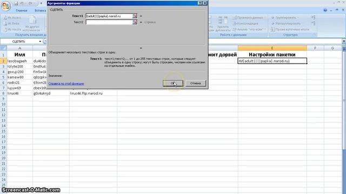
Task: Click cell with header Имя
Action: coord(19,54)
